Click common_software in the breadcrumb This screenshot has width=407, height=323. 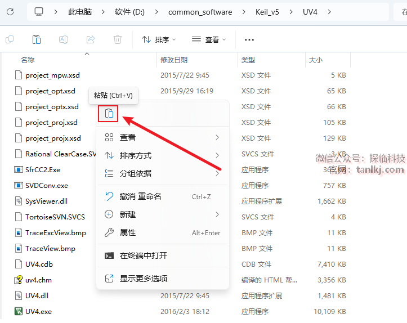(200, 12)
